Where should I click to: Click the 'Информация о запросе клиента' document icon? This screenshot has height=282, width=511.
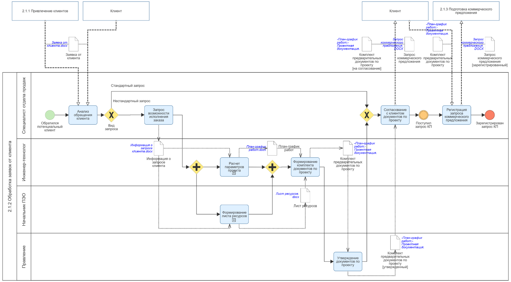click(159, 148)
